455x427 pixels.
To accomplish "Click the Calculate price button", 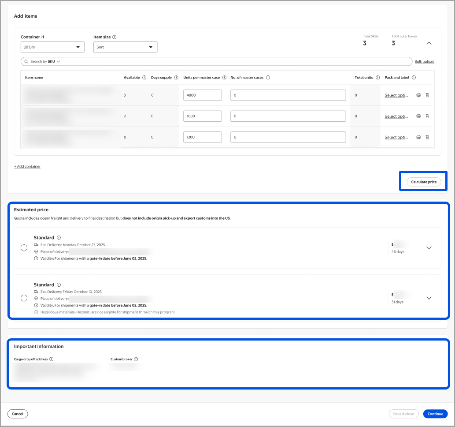I will pos(424,182).
